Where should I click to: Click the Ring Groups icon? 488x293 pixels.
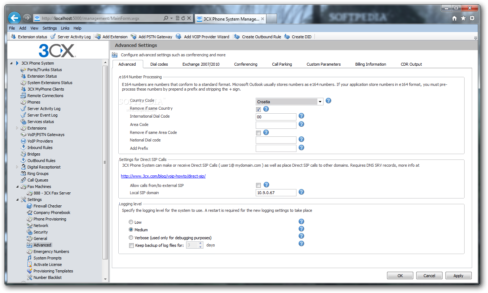[x=24, y=174]
